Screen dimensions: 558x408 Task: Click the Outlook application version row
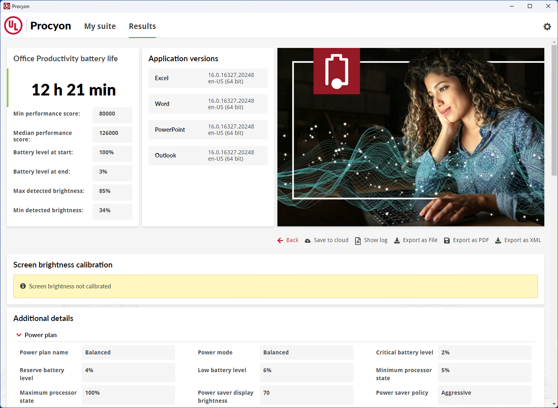click(208, 155)
